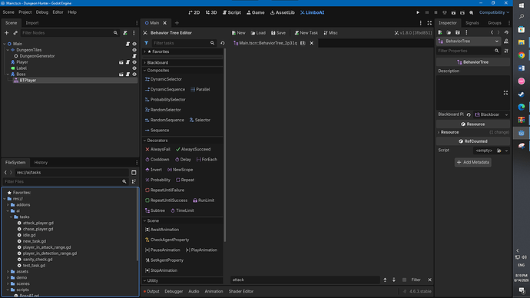
Task: Open Boss node sub-scene in editor
Action: 121,74
